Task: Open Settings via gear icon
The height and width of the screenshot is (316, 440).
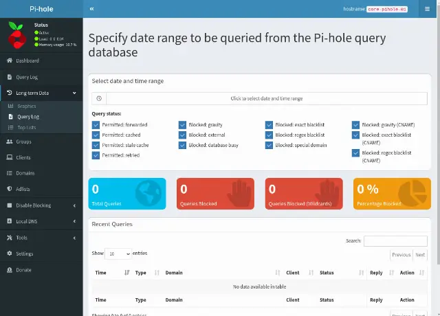Action: pyautogui.click(x=10, y=253)
